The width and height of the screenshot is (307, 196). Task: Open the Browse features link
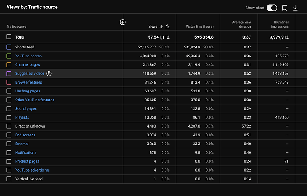pos(28,82)
